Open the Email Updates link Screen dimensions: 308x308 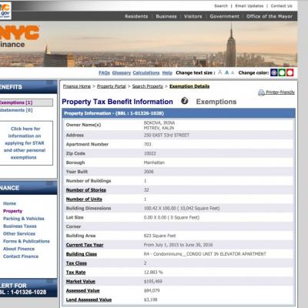(249, 6)
